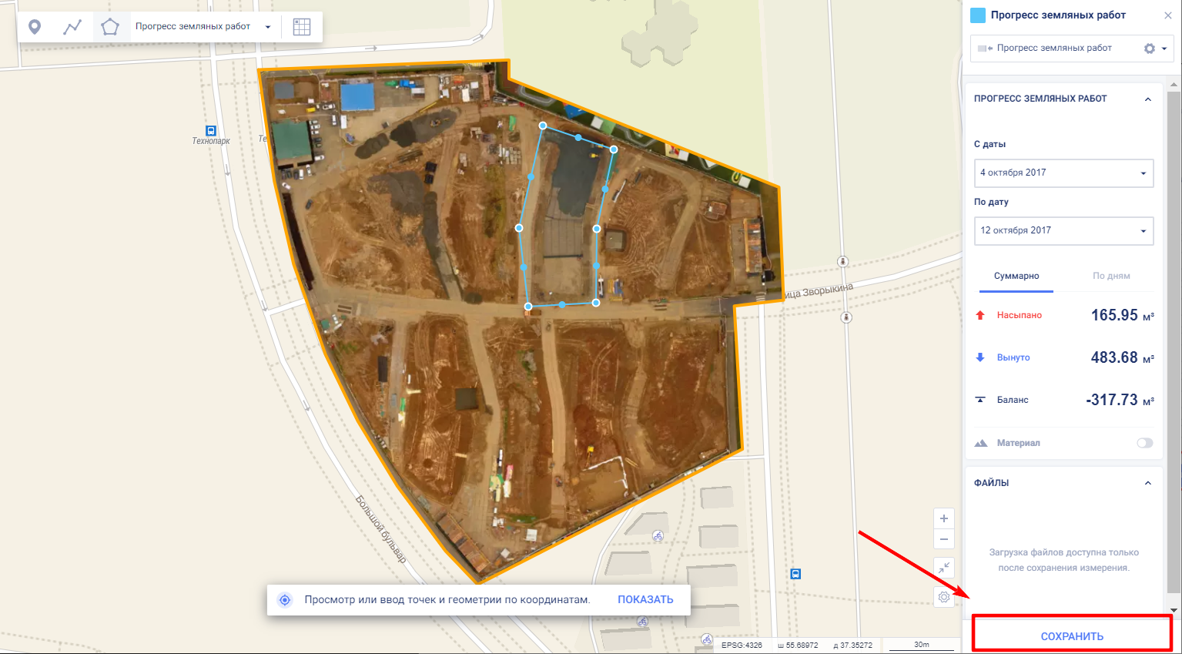Switch to the Суммарно tab
The image size is (1182, 654).
pyautogui.click(x=1016, y=276)
